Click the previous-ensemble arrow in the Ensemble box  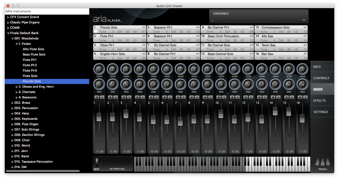click(303, 20)
